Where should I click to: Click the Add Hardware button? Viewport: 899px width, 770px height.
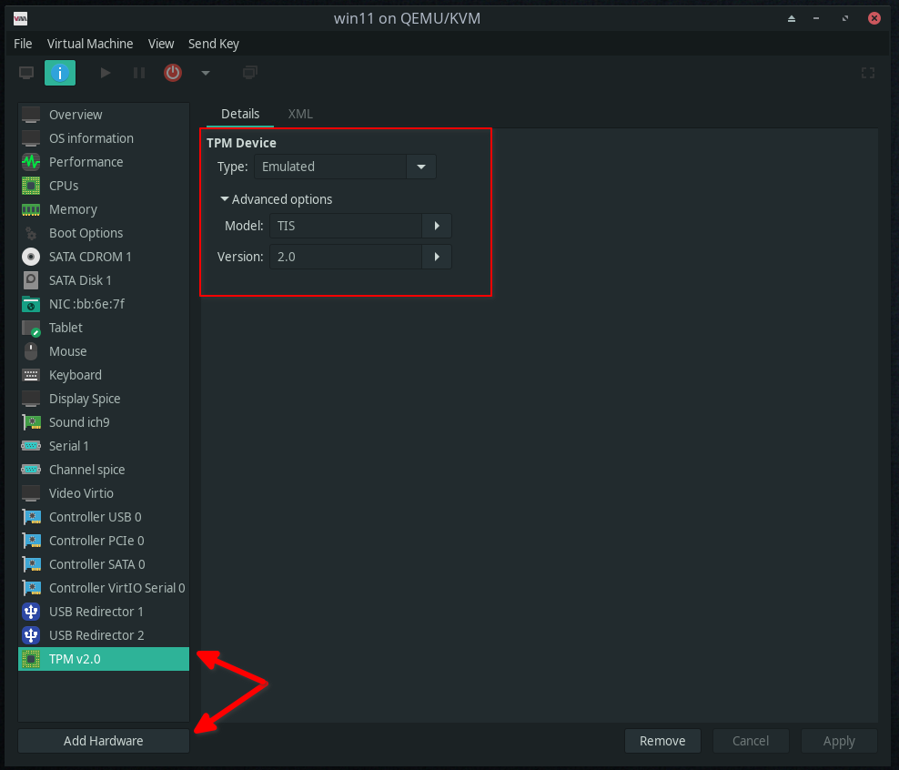point(104,741)
